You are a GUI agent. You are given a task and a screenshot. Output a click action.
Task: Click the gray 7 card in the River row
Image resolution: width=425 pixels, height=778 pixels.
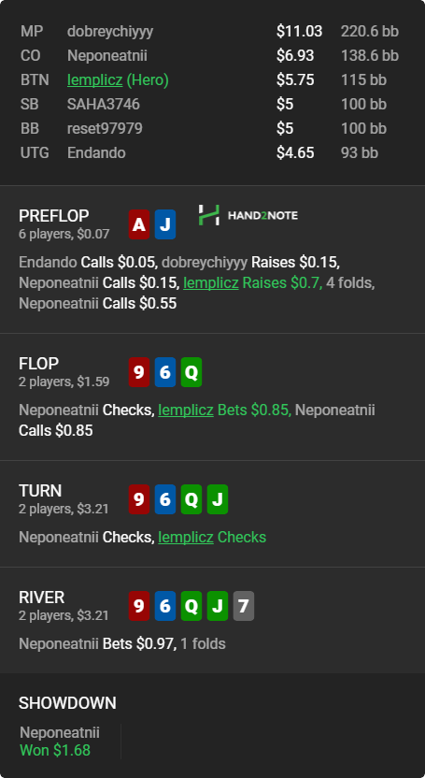pos(244,606)
